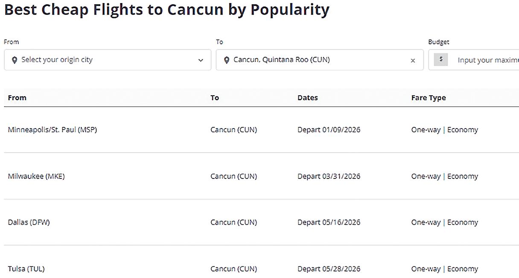Select the Milwaukee (MKE) flight row
The height and width of the screenshot is (278, 519).
pos(36,176)
